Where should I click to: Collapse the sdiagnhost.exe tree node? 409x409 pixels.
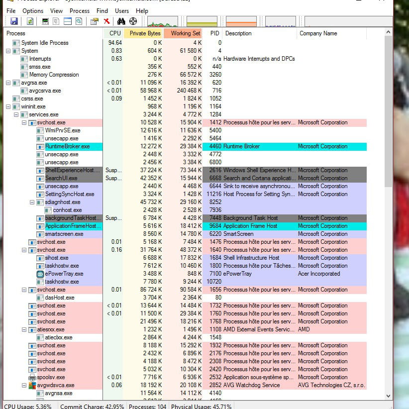point(32,202)
